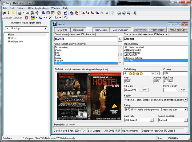The width and height of the screenshot is (192, 142).
Task: Select 'Livets lyse side' in movie list
Action: tap(15, 42)
